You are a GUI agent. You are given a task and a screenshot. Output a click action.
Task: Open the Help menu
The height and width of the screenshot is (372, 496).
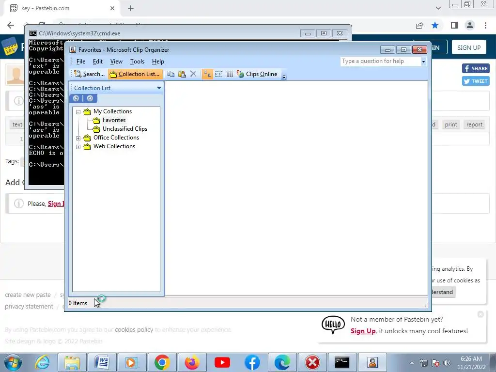click(158, 62)
